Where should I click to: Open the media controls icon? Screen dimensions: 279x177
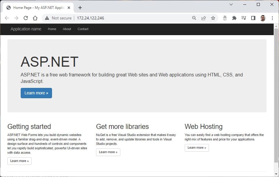(244, 18)
